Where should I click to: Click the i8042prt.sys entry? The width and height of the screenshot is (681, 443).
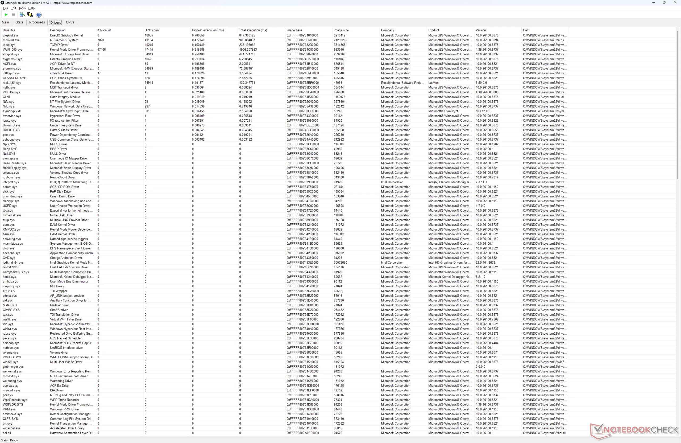point(285,73)
